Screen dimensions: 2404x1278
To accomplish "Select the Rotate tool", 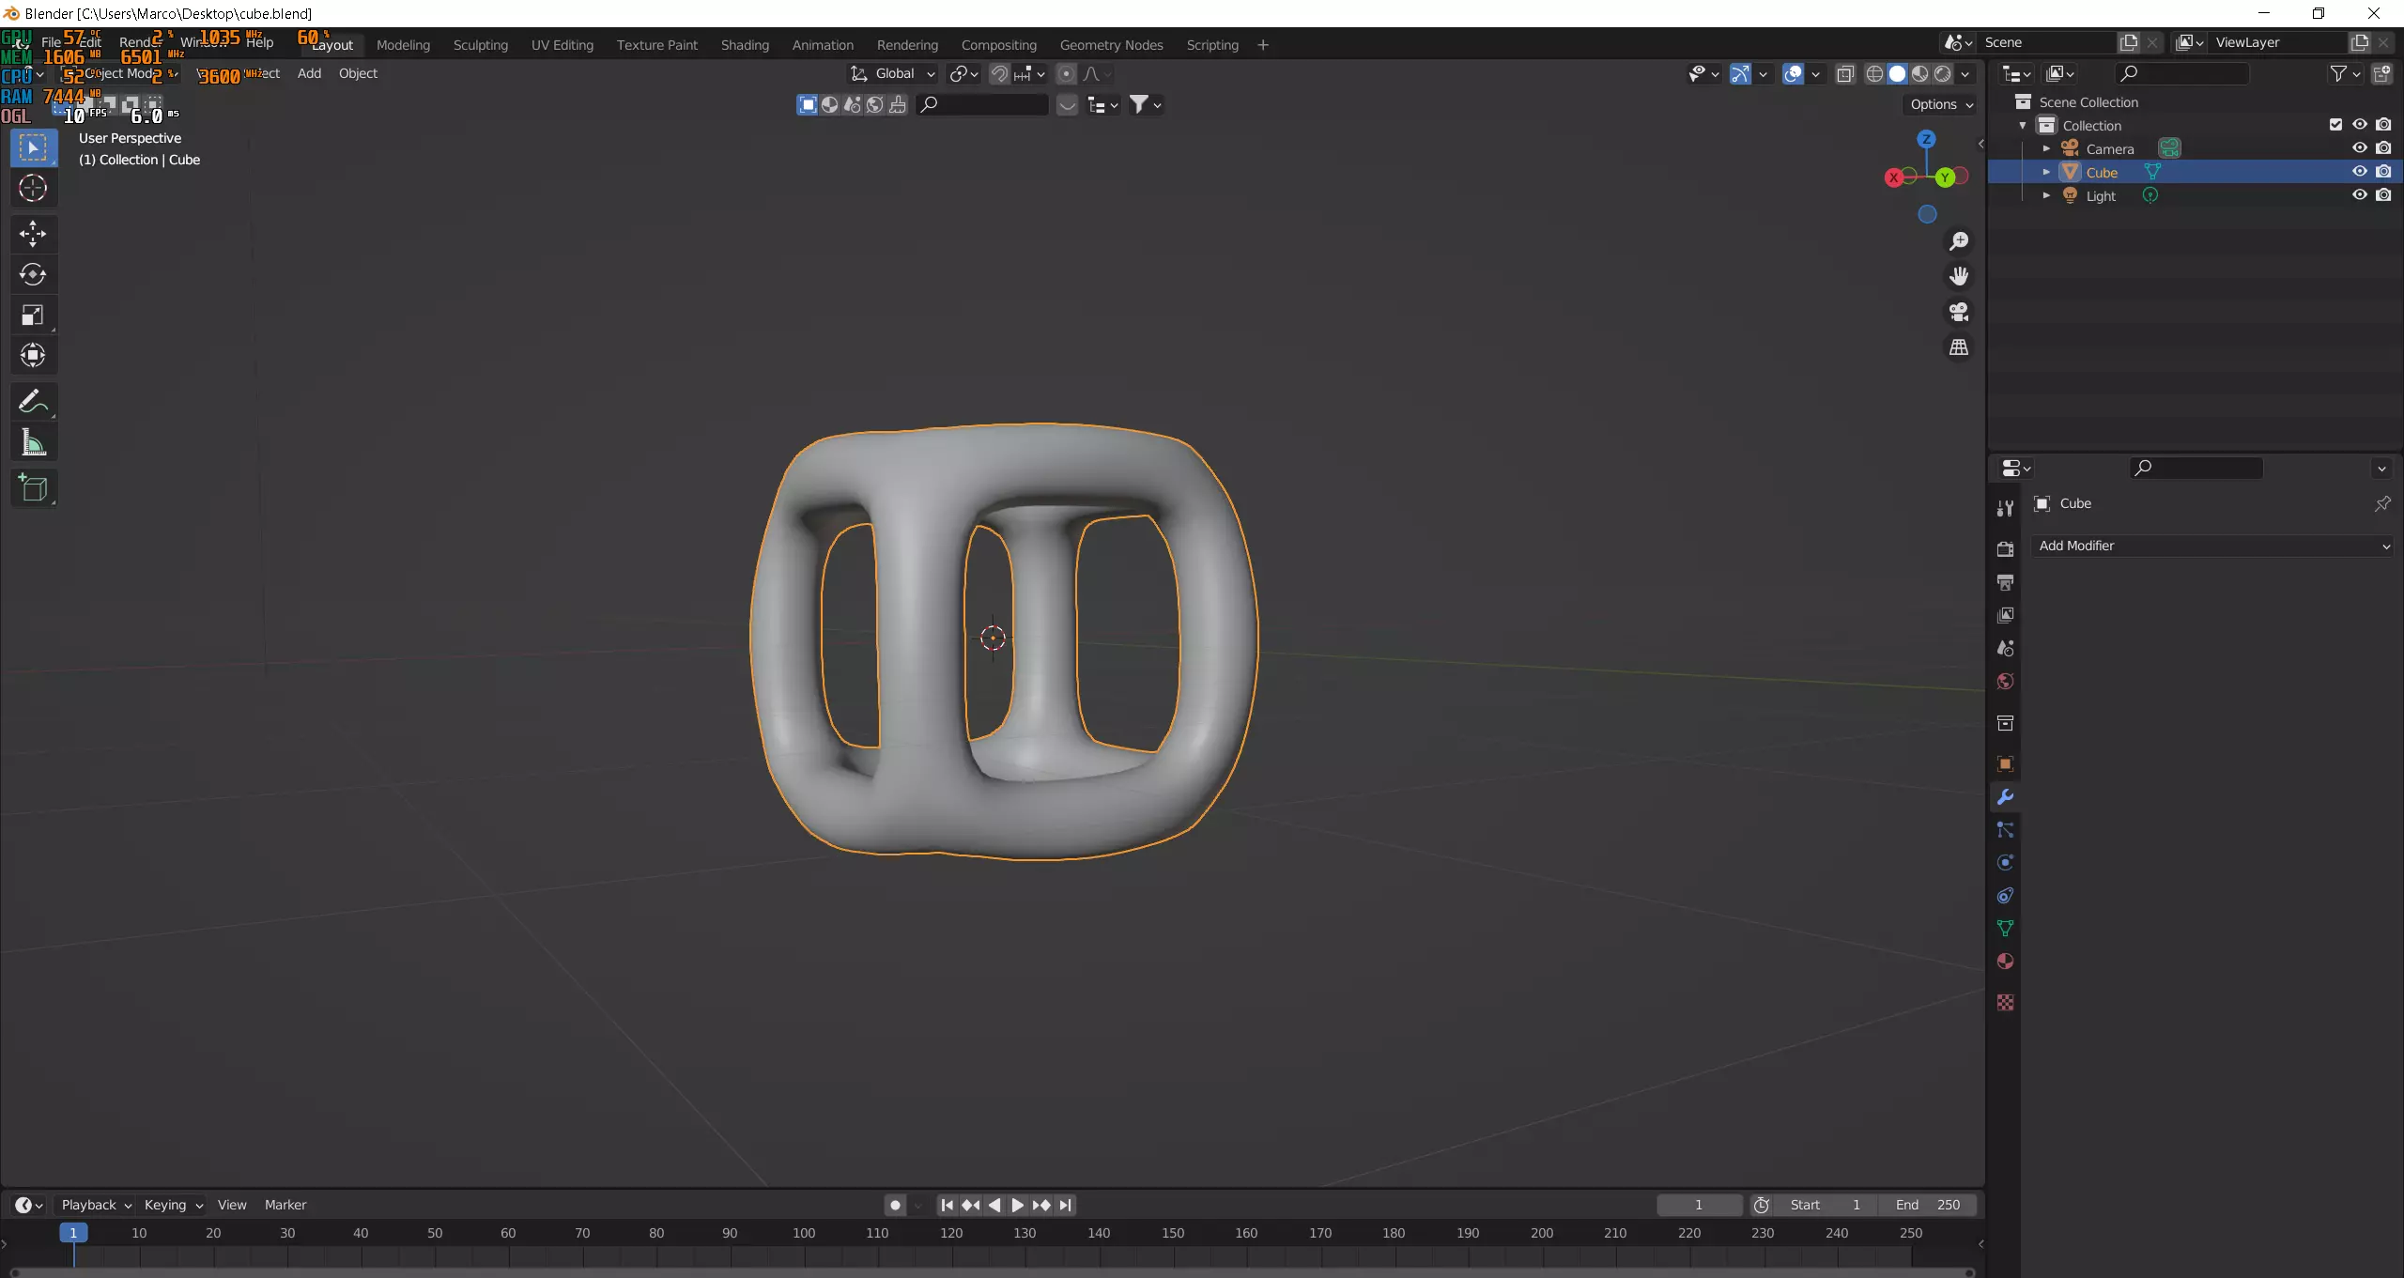I will 33,274.
